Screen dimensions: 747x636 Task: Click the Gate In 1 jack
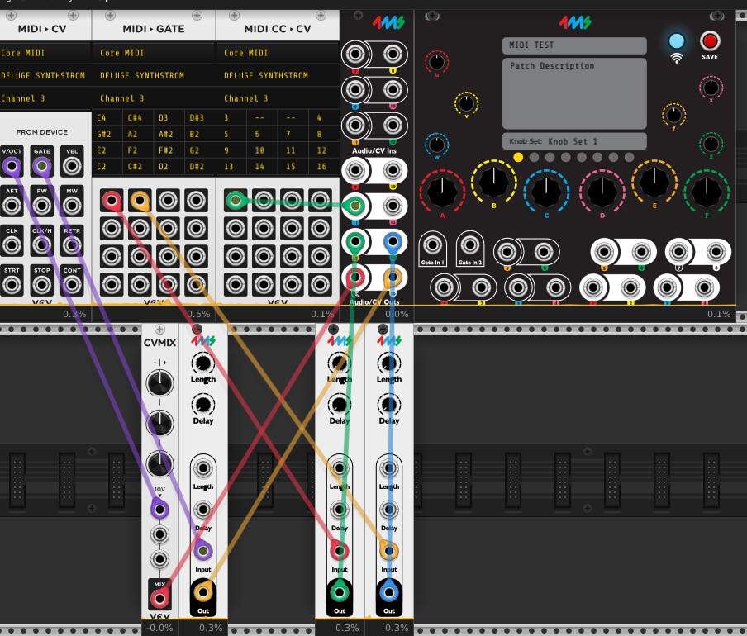432,245
